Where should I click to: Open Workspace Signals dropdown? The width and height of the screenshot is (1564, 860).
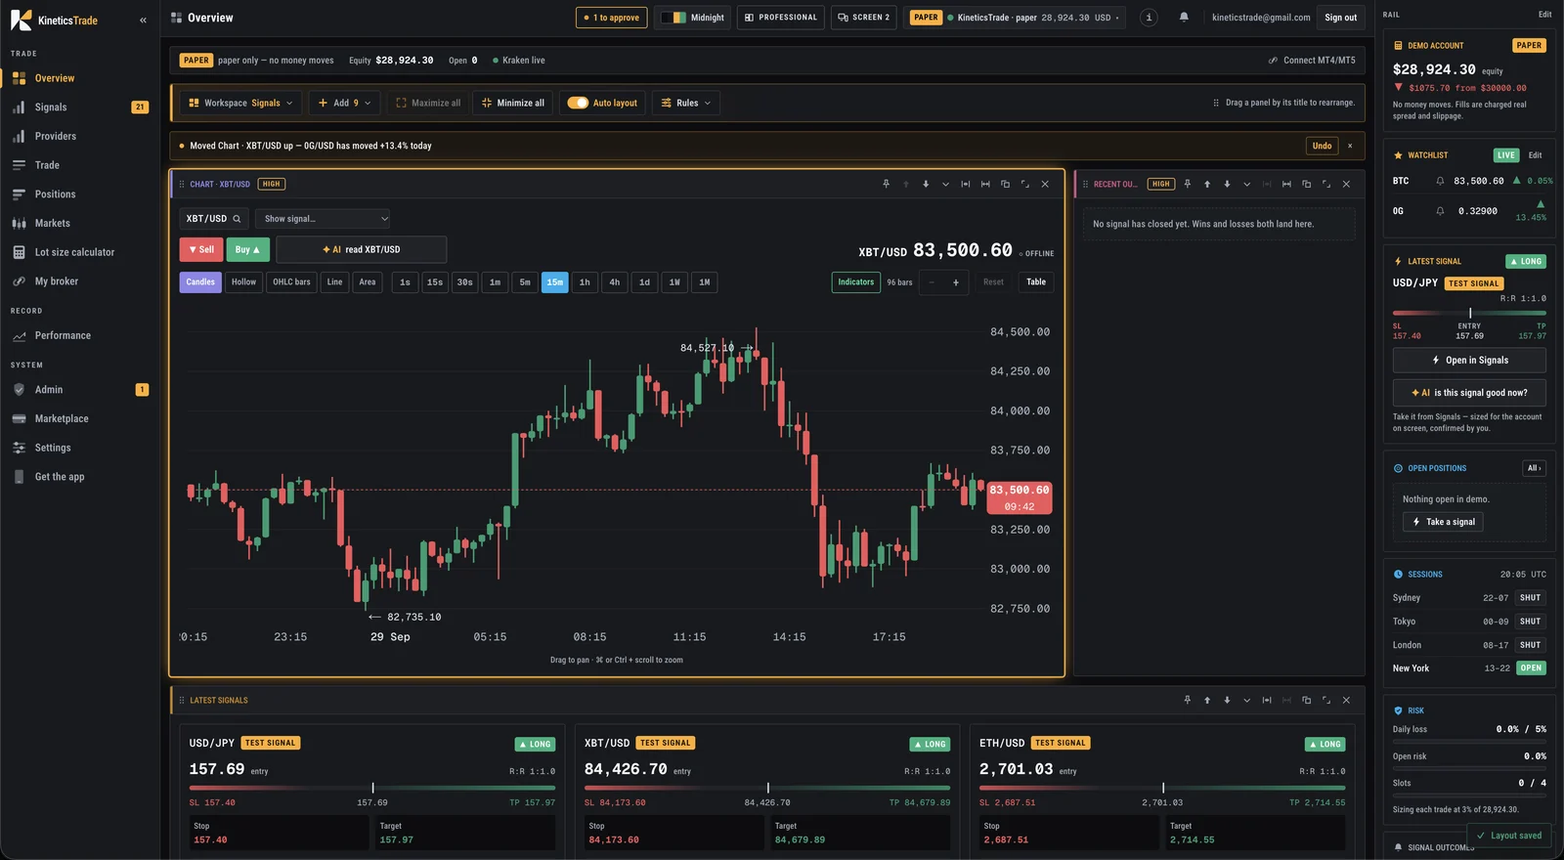pyautogui.click(x=240, y=103)
